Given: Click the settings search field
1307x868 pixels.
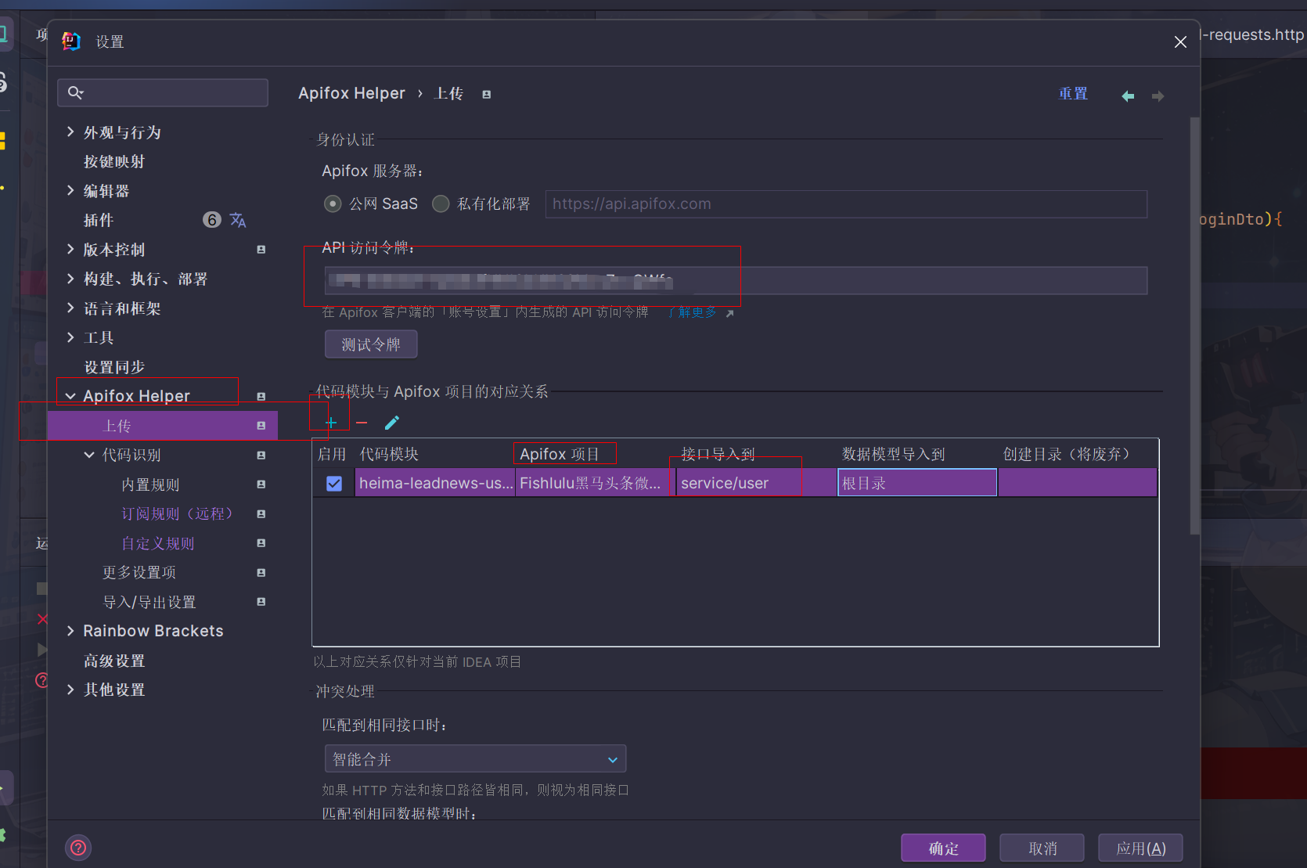Looking at the screenshot, I should click(x=163, y=92).
